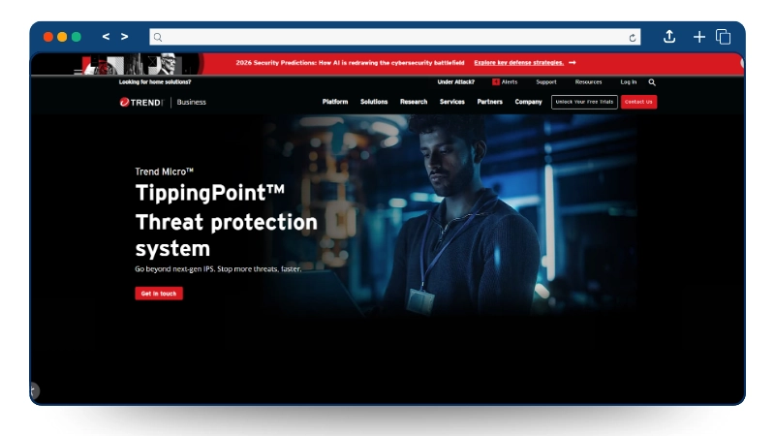Click the red Contact Us button
This screenshot has width=775, height=436.
coord(638,102)
